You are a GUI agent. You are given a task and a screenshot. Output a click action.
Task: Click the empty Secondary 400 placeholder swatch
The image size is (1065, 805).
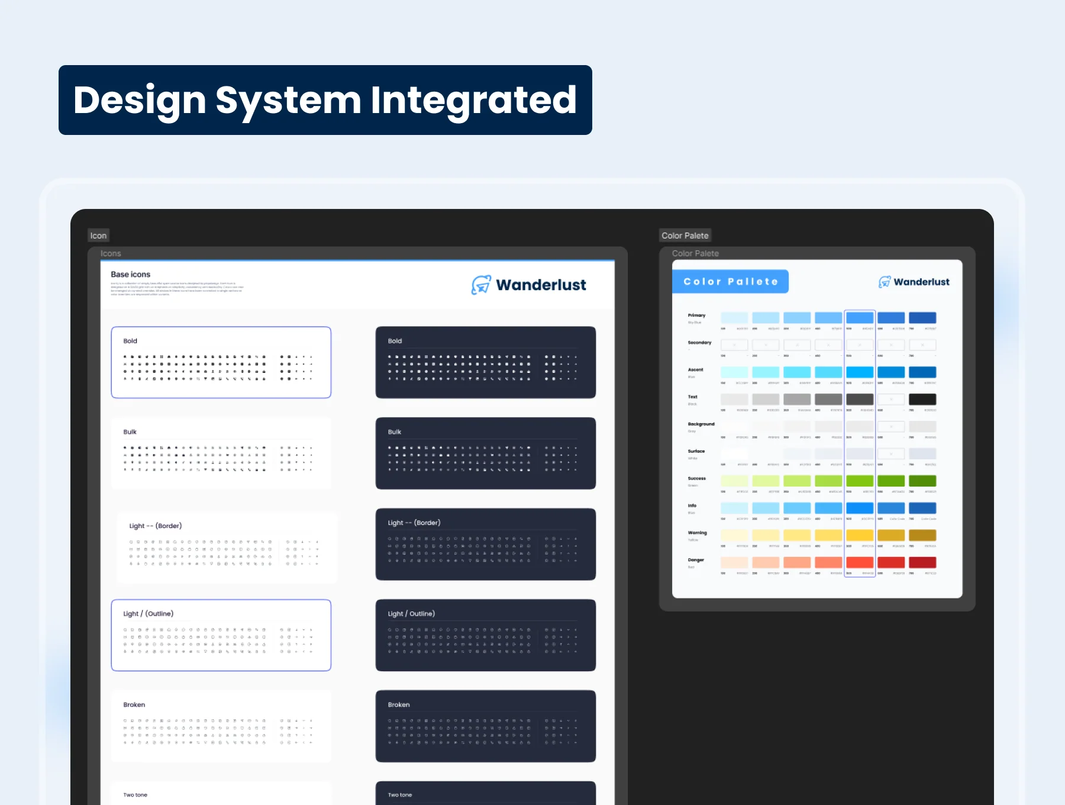pyautogui.click(x=828, y=345)
